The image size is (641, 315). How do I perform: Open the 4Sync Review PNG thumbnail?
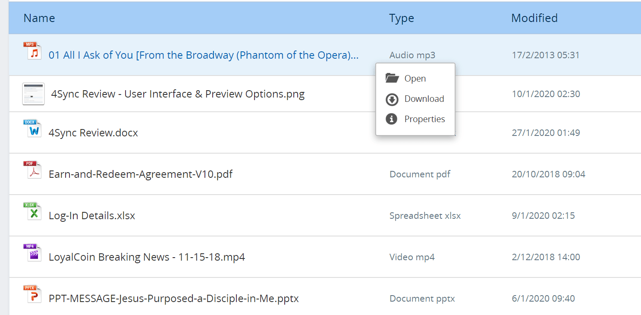[33, 94]
